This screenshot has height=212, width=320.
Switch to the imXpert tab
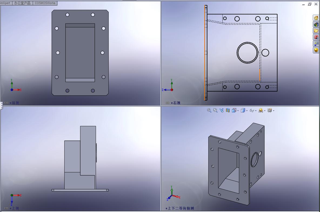point(5,3)
